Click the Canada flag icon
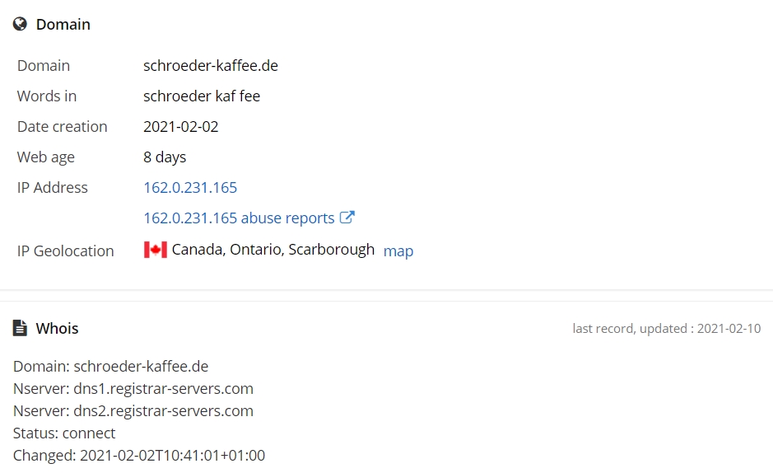 (156, 250)
